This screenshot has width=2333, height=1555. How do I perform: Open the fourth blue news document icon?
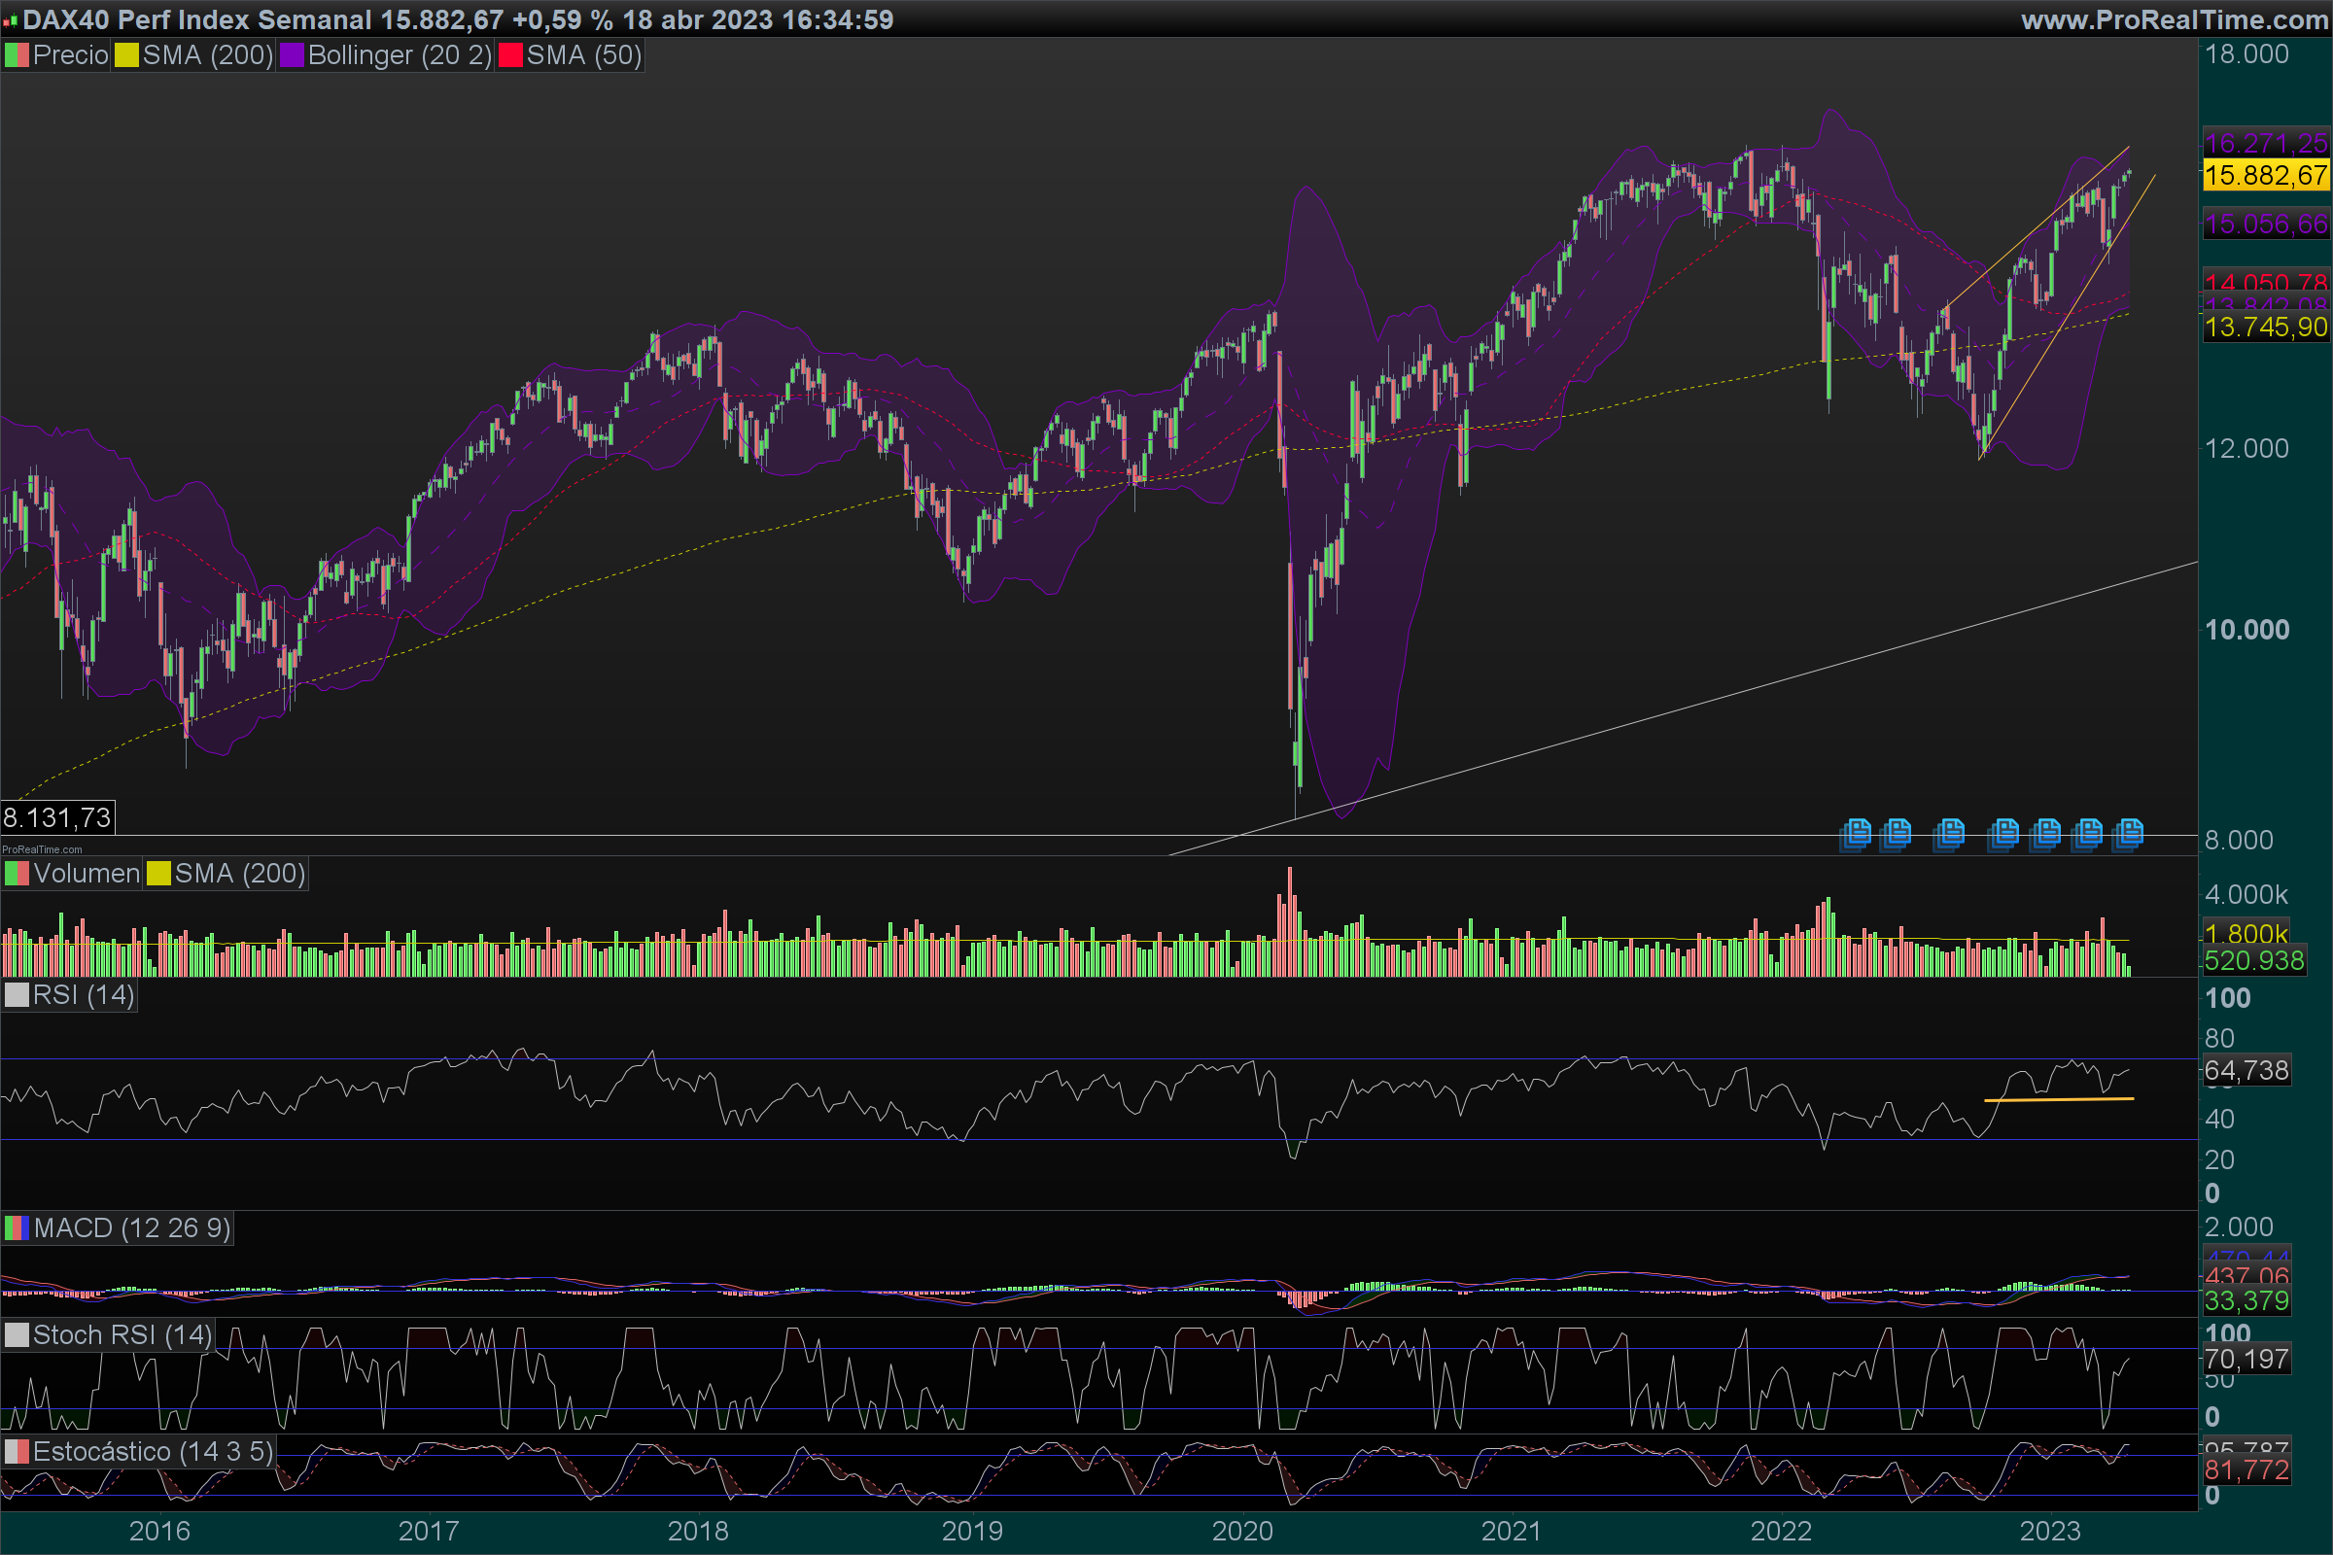click(x=2004, y=833)
